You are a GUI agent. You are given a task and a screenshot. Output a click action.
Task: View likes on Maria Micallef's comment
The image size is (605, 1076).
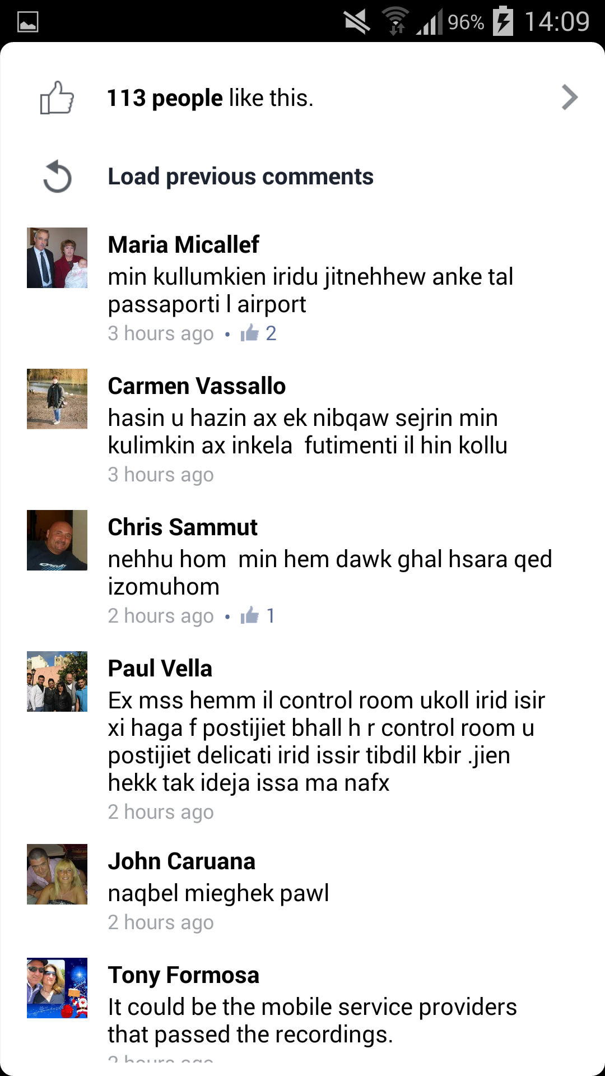coord(258,333)
